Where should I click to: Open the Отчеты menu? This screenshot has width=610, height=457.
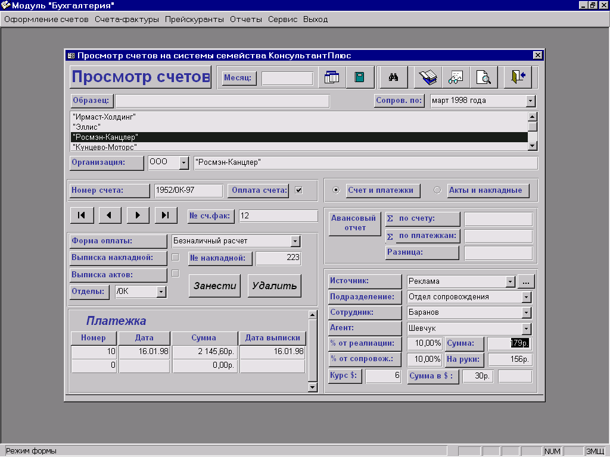245,19
